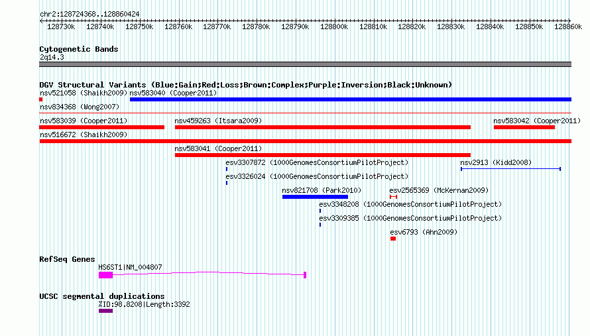The width and height of the screenshot is (590, 336).
Task: Click the blue nsv821708 Park2010 gain bar
Action: click(315, 197)
